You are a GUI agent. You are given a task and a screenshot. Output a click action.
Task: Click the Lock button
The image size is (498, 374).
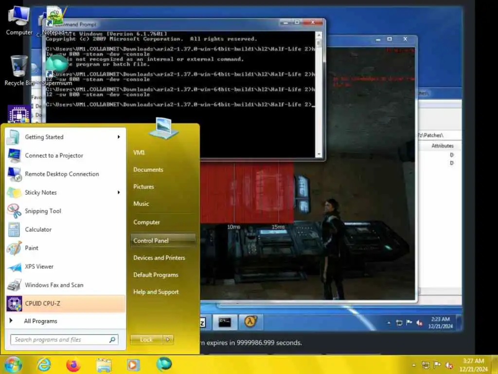pos(146,339)
